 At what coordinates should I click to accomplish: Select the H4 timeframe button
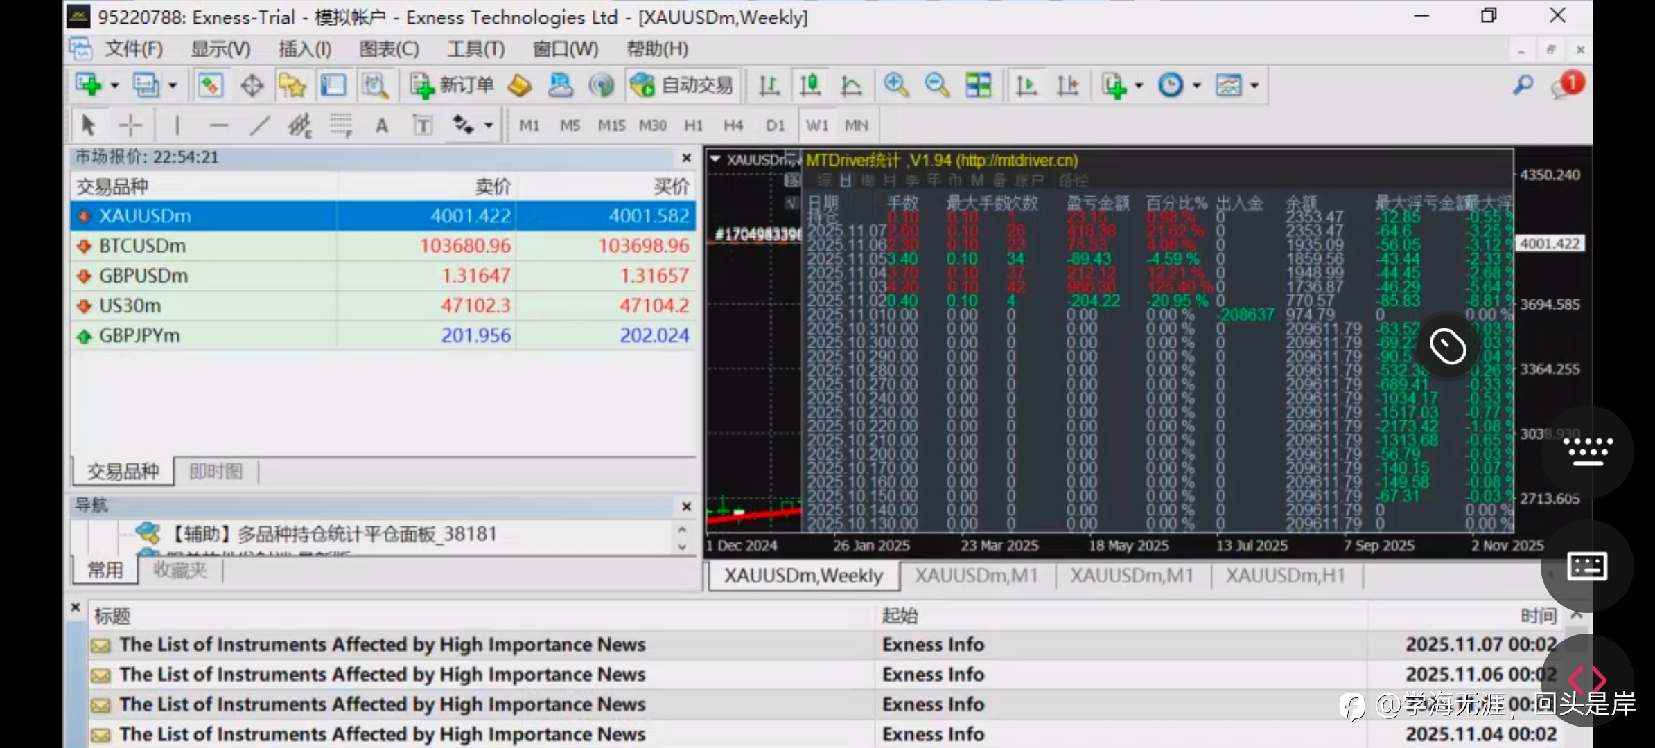[x=733, y=125]
